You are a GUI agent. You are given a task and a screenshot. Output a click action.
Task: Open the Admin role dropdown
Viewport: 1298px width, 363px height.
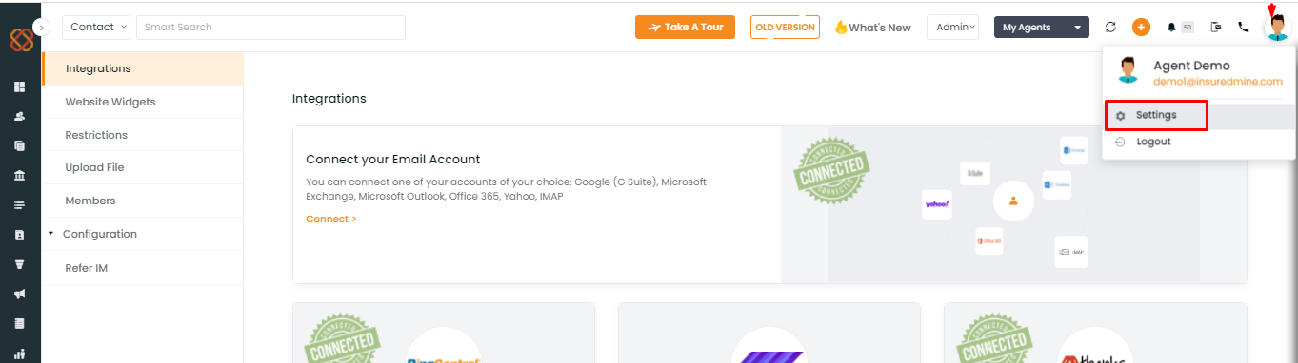pos(953,28)
